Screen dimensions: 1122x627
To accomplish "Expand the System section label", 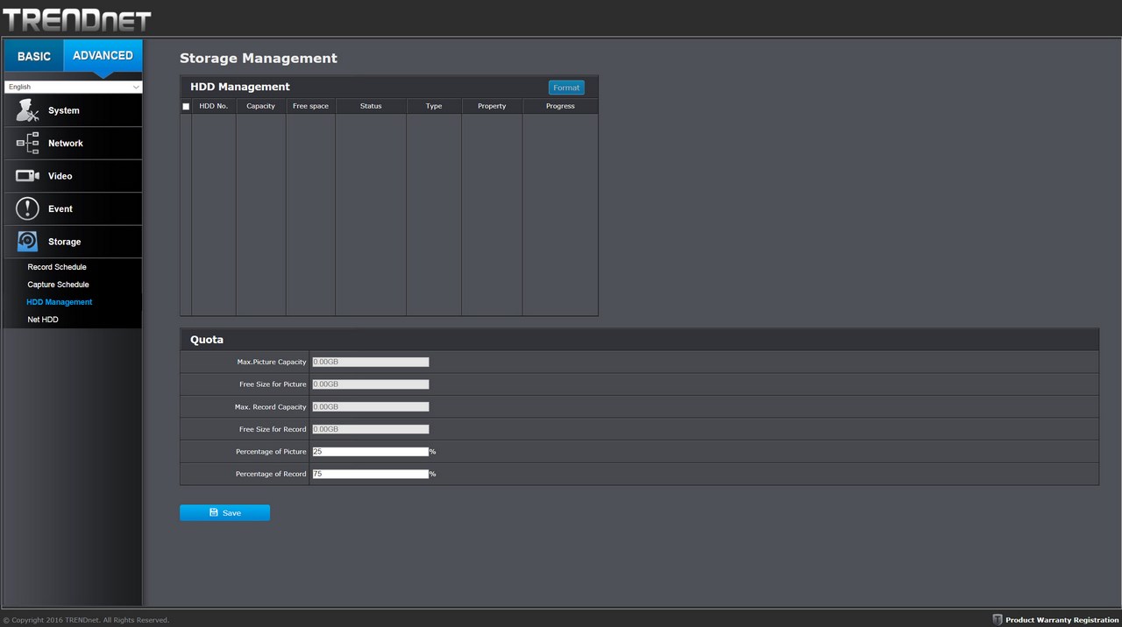I will (64, 110).
